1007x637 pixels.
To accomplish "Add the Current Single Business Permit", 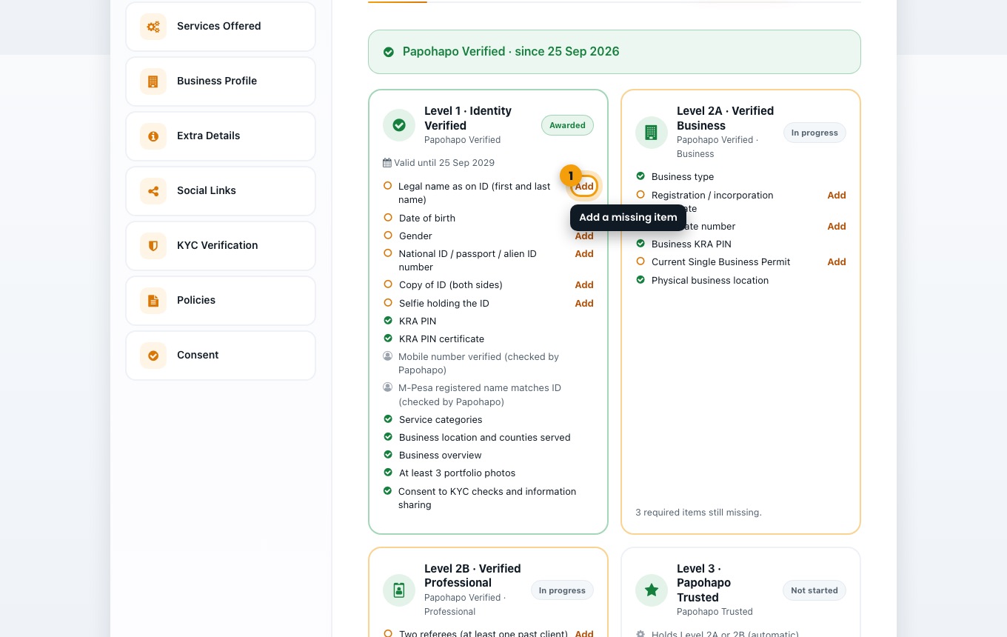I will pyautogui.click(x=837, y=262).
